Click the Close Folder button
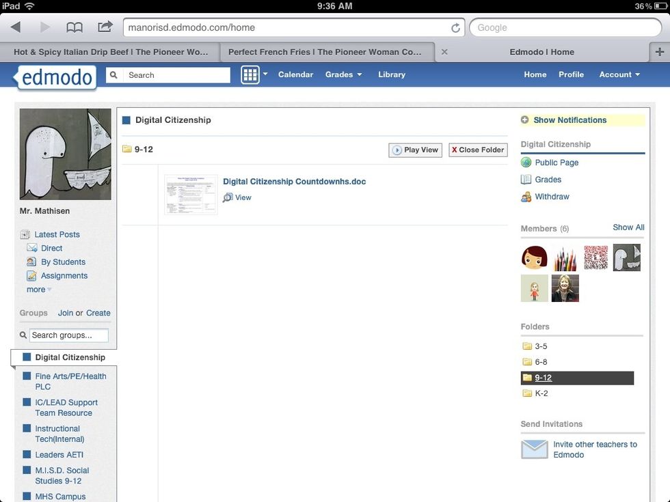The image size is (670, 502). (478, 150)
